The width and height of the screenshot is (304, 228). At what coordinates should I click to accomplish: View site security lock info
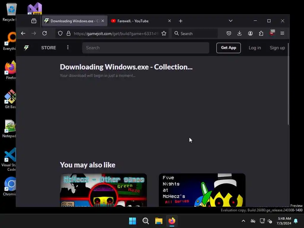coord(69,33)
